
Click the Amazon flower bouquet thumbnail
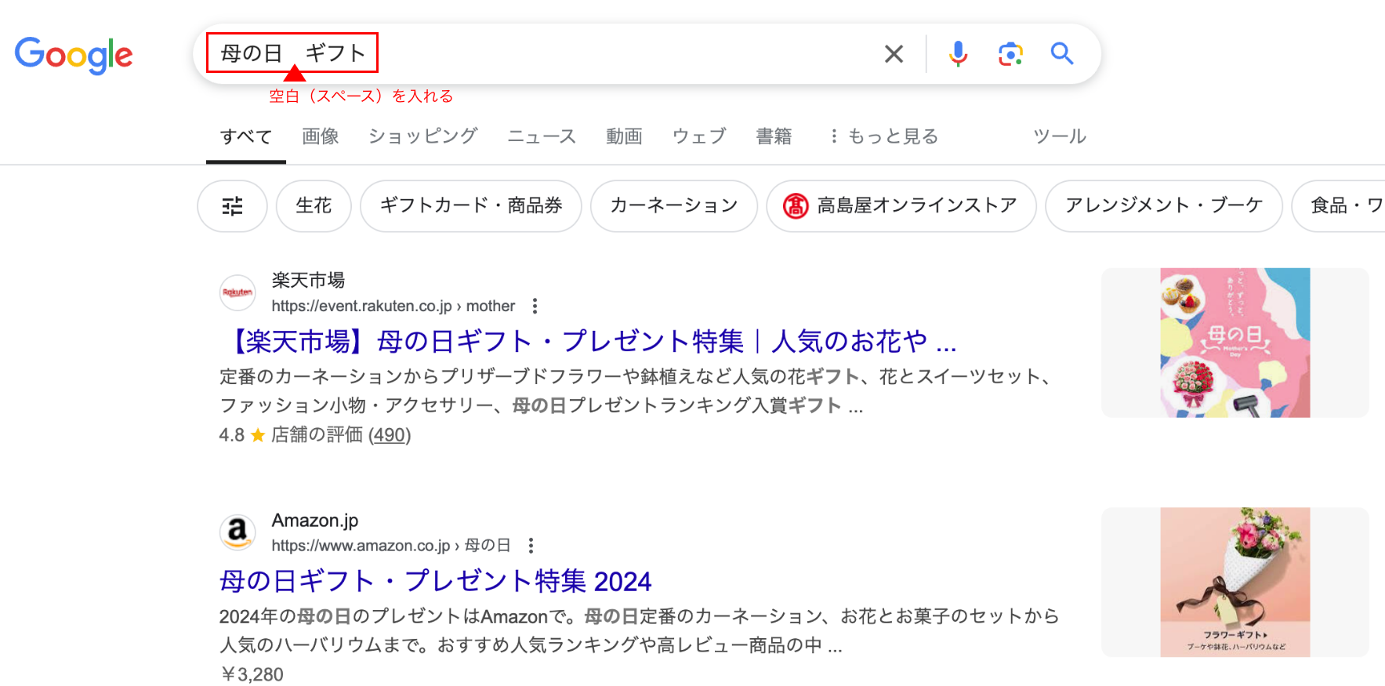coord(1235,582)
